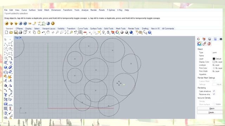
Task: Click the blue Render sphere icon
Action: coord(131,33)
